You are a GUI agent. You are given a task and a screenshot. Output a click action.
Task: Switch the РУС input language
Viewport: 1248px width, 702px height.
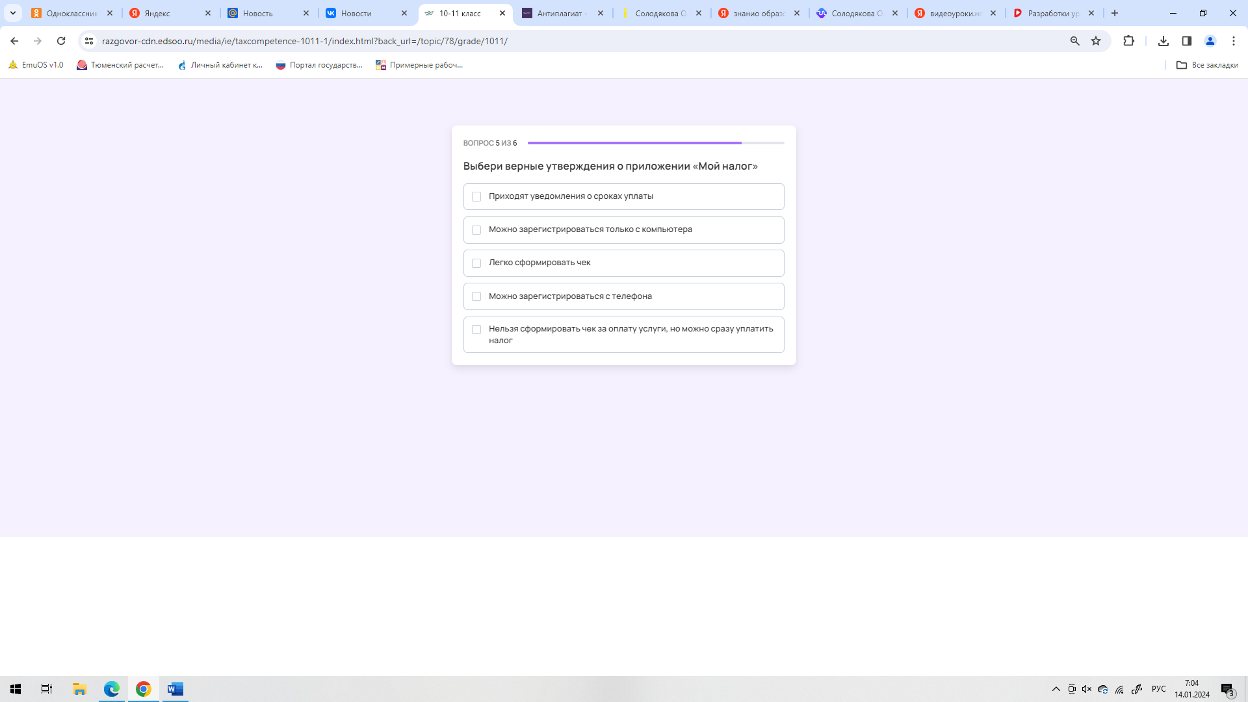click(1158, 689)
